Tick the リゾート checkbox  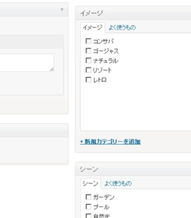(88, 70)
